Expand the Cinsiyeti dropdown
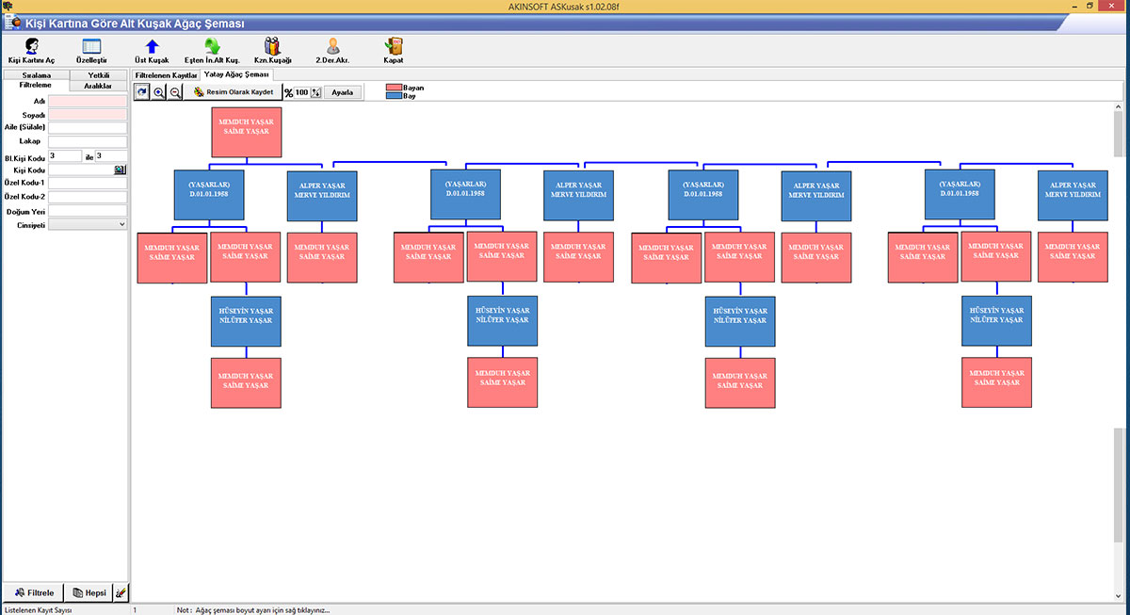The height and width of the screenshot is (615, 1130). pos(121,225)
